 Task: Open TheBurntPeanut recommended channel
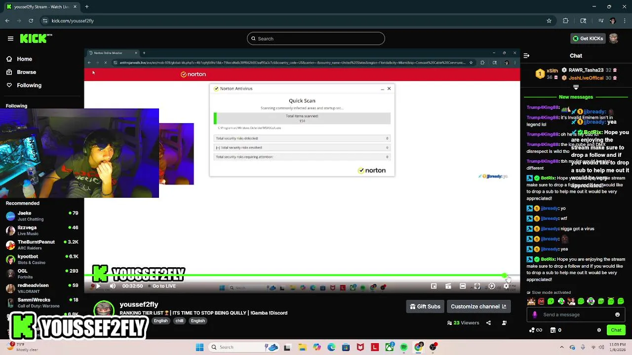click(42, 245)
